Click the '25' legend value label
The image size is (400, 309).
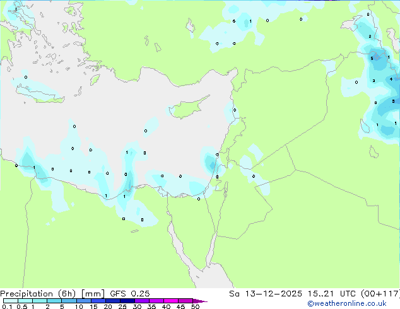(122, 306)
